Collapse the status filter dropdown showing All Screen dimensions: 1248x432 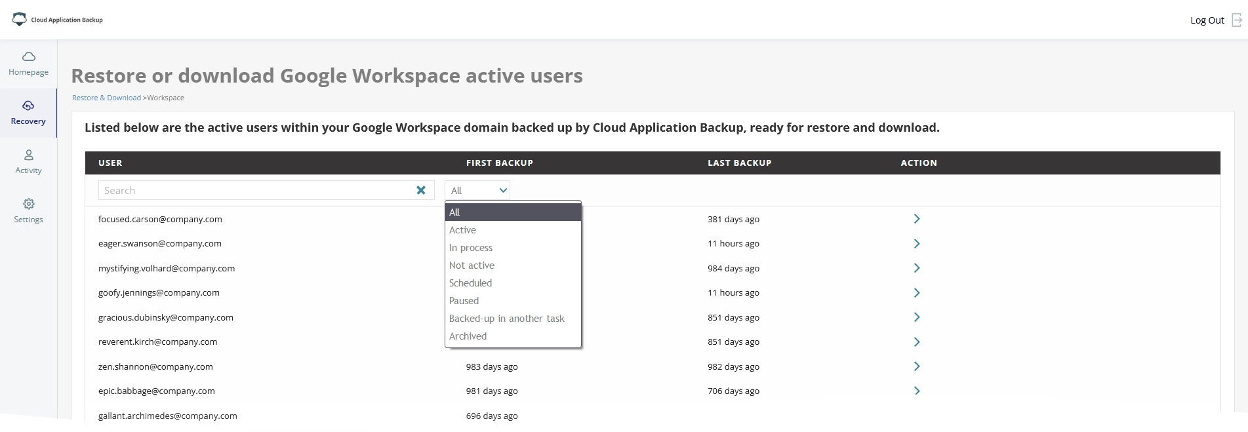click(x=477, y=190)
